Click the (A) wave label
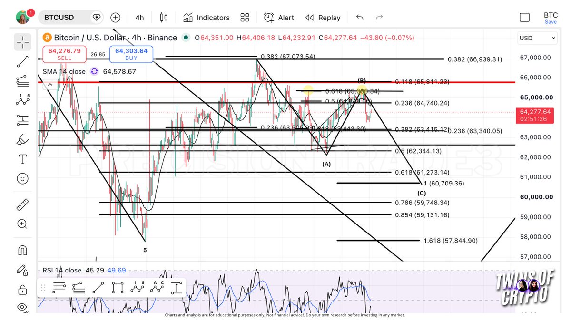571x321 pixels. tap(326, 164)
